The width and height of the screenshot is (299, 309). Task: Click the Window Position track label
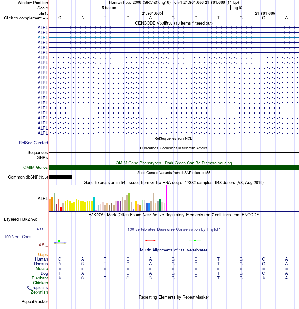point(33,3)
